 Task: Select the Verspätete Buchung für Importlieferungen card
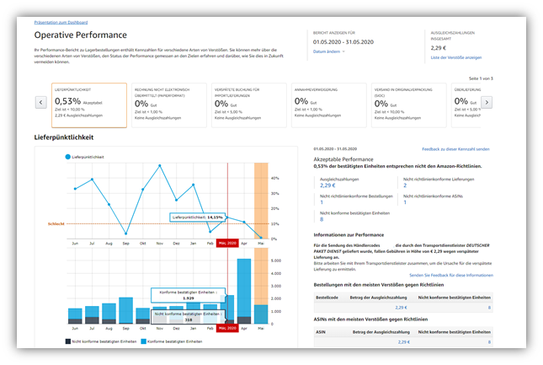[x=249, y=105]
